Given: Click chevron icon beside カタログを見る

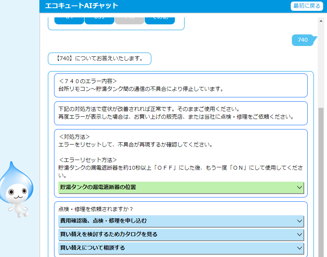Looking at the screenshot, I should coord(300,234).
